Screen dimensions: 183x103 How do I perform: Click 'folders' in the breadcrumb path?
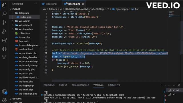tap(53, 9)
